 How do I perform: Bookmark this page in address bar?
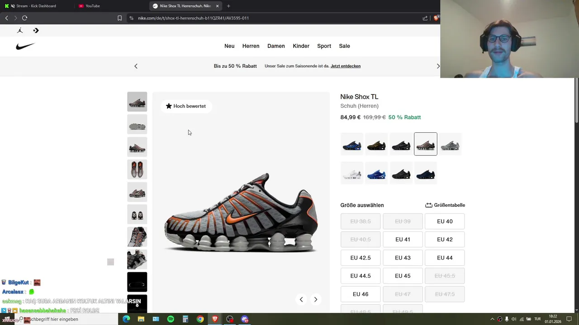click(x=119, y=18)
